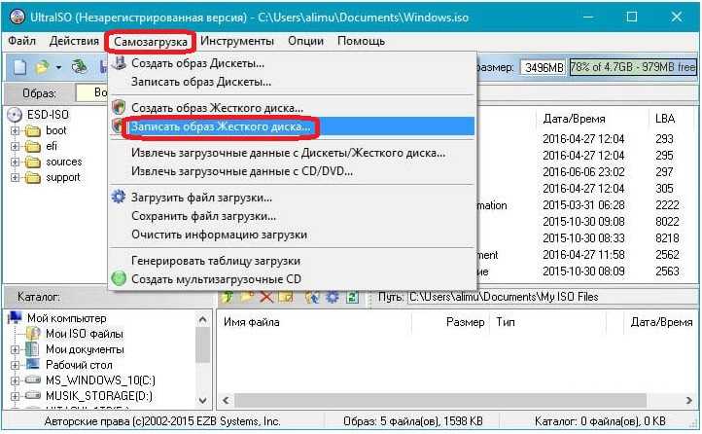702x434 pixels.
Task: Click the boot folder icon
Action: pyautogui.click(x=33, y=130)
